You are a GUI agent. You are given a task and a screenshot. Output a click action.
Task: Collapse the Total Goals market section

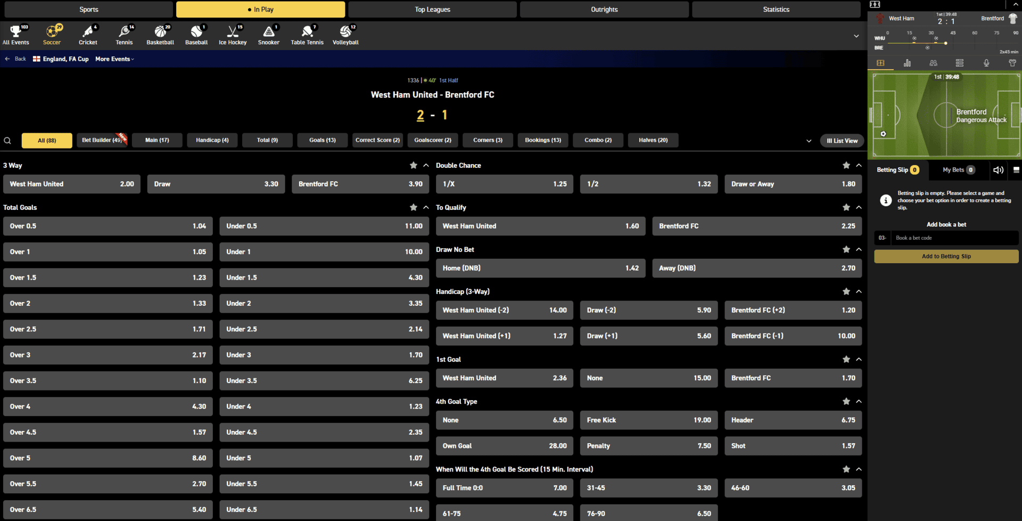click(x=426, y=207)
